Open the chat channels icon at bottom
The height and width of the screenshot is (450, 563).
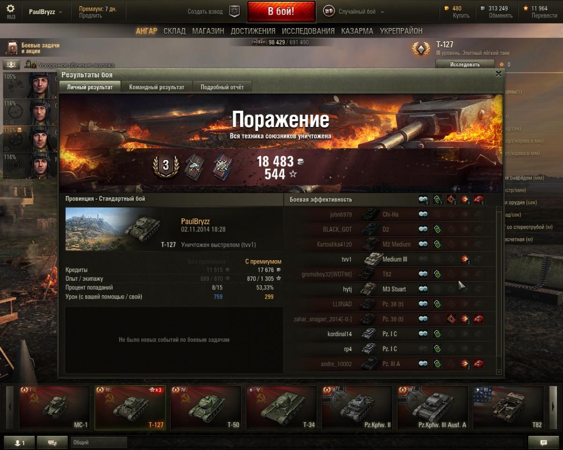[52, 442]
